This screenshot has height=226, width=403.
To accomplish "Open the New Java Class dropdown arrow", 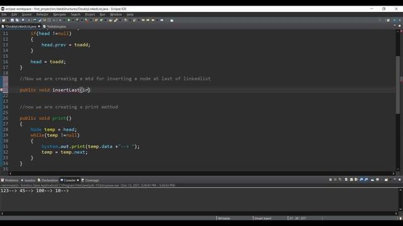I will [x=106, y=20].
